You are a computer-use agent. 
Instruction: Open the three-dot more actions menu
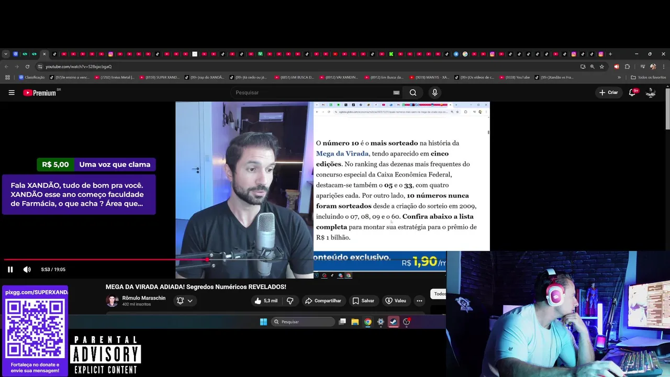tap(419, 301)
